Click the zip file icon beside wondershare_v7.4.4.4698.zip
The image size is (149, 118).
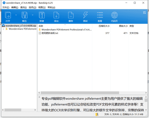(3, 26)
